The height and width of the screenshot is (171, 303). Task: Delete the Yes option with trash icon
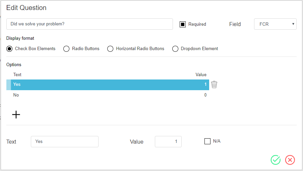click(214, 85)
